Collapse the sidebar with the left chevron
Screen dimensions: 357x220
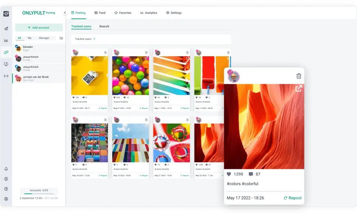click(x=64, y=13)
